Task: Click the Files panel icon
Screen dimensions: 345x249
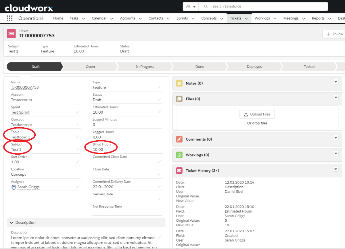Action: 179,99
